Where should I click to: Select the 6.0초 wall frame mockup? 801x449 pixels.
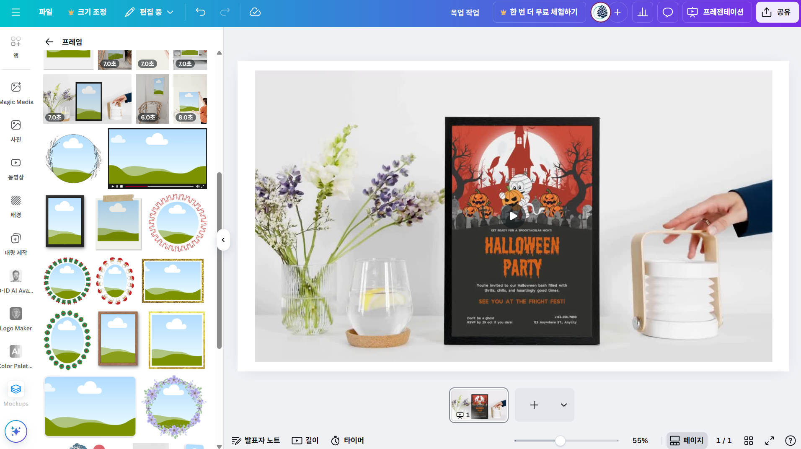152,99
